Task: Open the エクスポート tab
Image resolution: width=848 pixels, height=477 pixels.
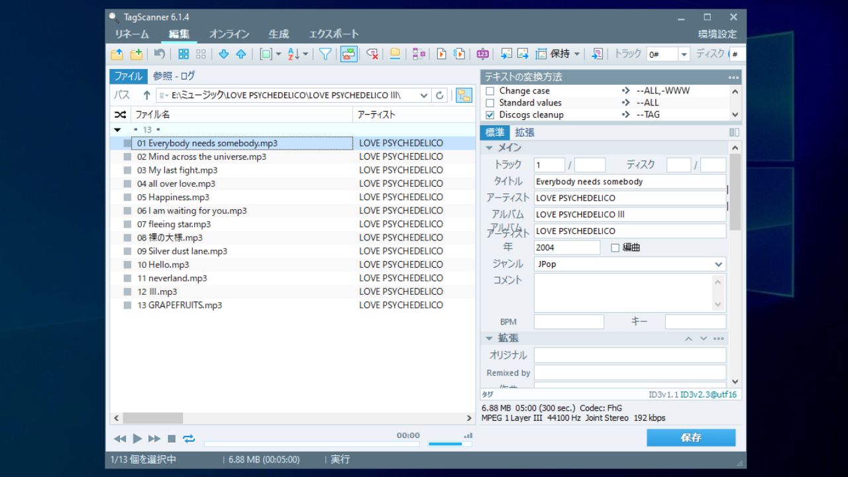Action: coord(334,34)
